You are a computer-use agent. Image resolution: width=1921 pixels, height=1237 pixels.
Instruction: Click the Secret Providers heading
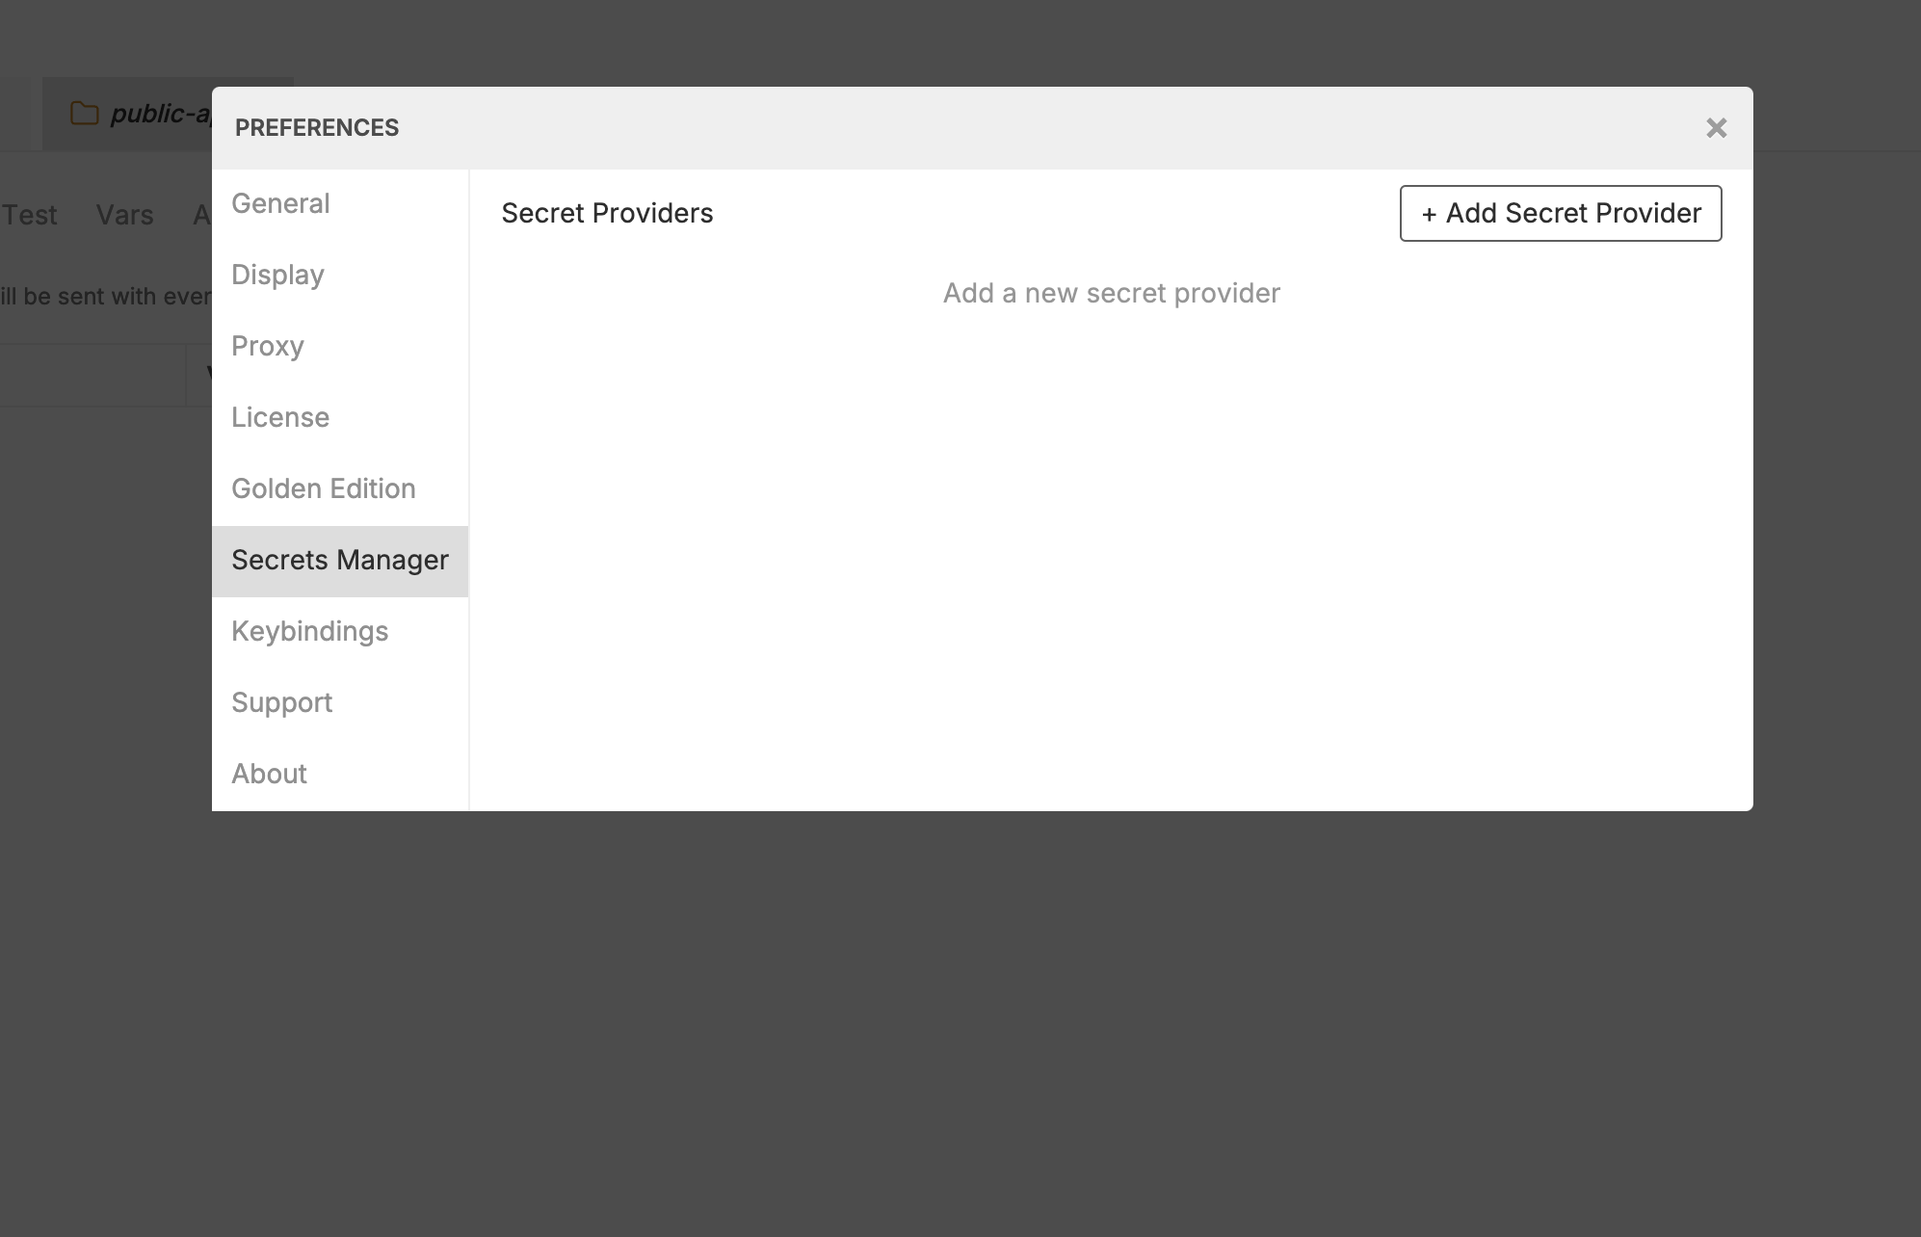(x=606, y=213)
